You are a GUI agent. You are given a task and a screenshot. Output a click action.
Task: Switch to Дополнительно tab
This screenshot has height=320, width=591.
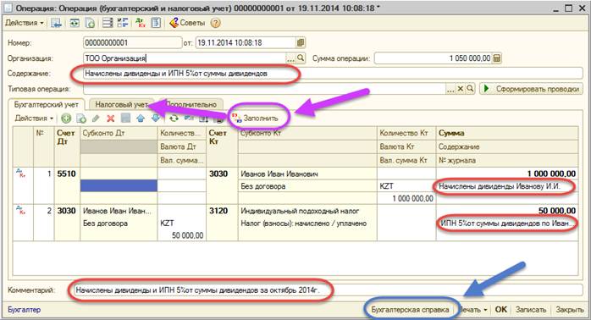(x=191, y=104)
